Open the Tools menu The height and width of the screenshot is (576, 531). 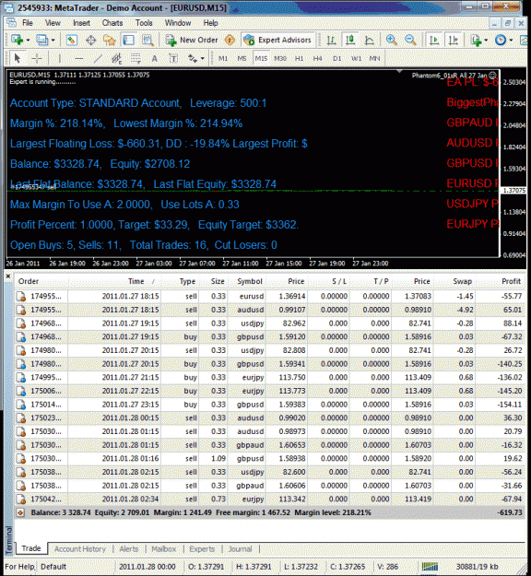click(x=144, y=23)
